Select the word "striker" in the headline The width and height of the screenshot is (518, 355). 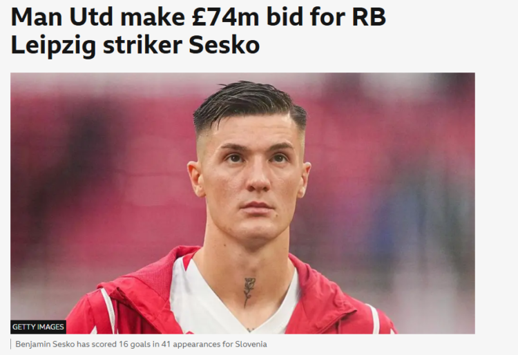click(142, 45)
